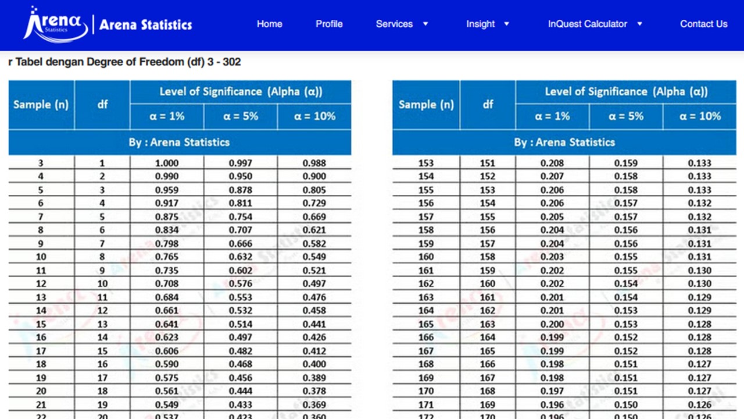Click the 'By : Arena Statistics' banner on left
This screenshot has width=744, height=419.
180,142
